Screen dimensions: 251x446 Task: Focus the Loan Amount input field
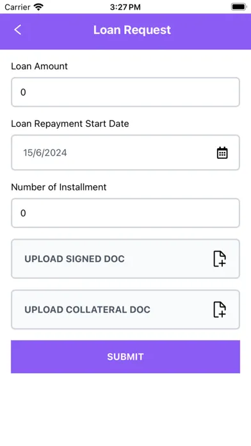tap(125, 92)
